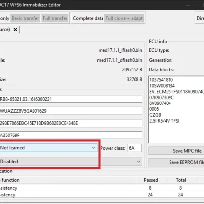
Task: Click the 2097152 B size value
Action: pos(132,70)
